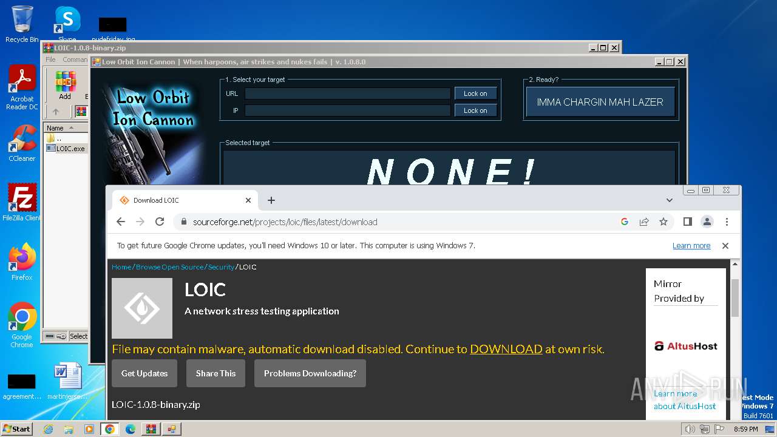Open the File menu in WinRAR

(x=50, y=59)
